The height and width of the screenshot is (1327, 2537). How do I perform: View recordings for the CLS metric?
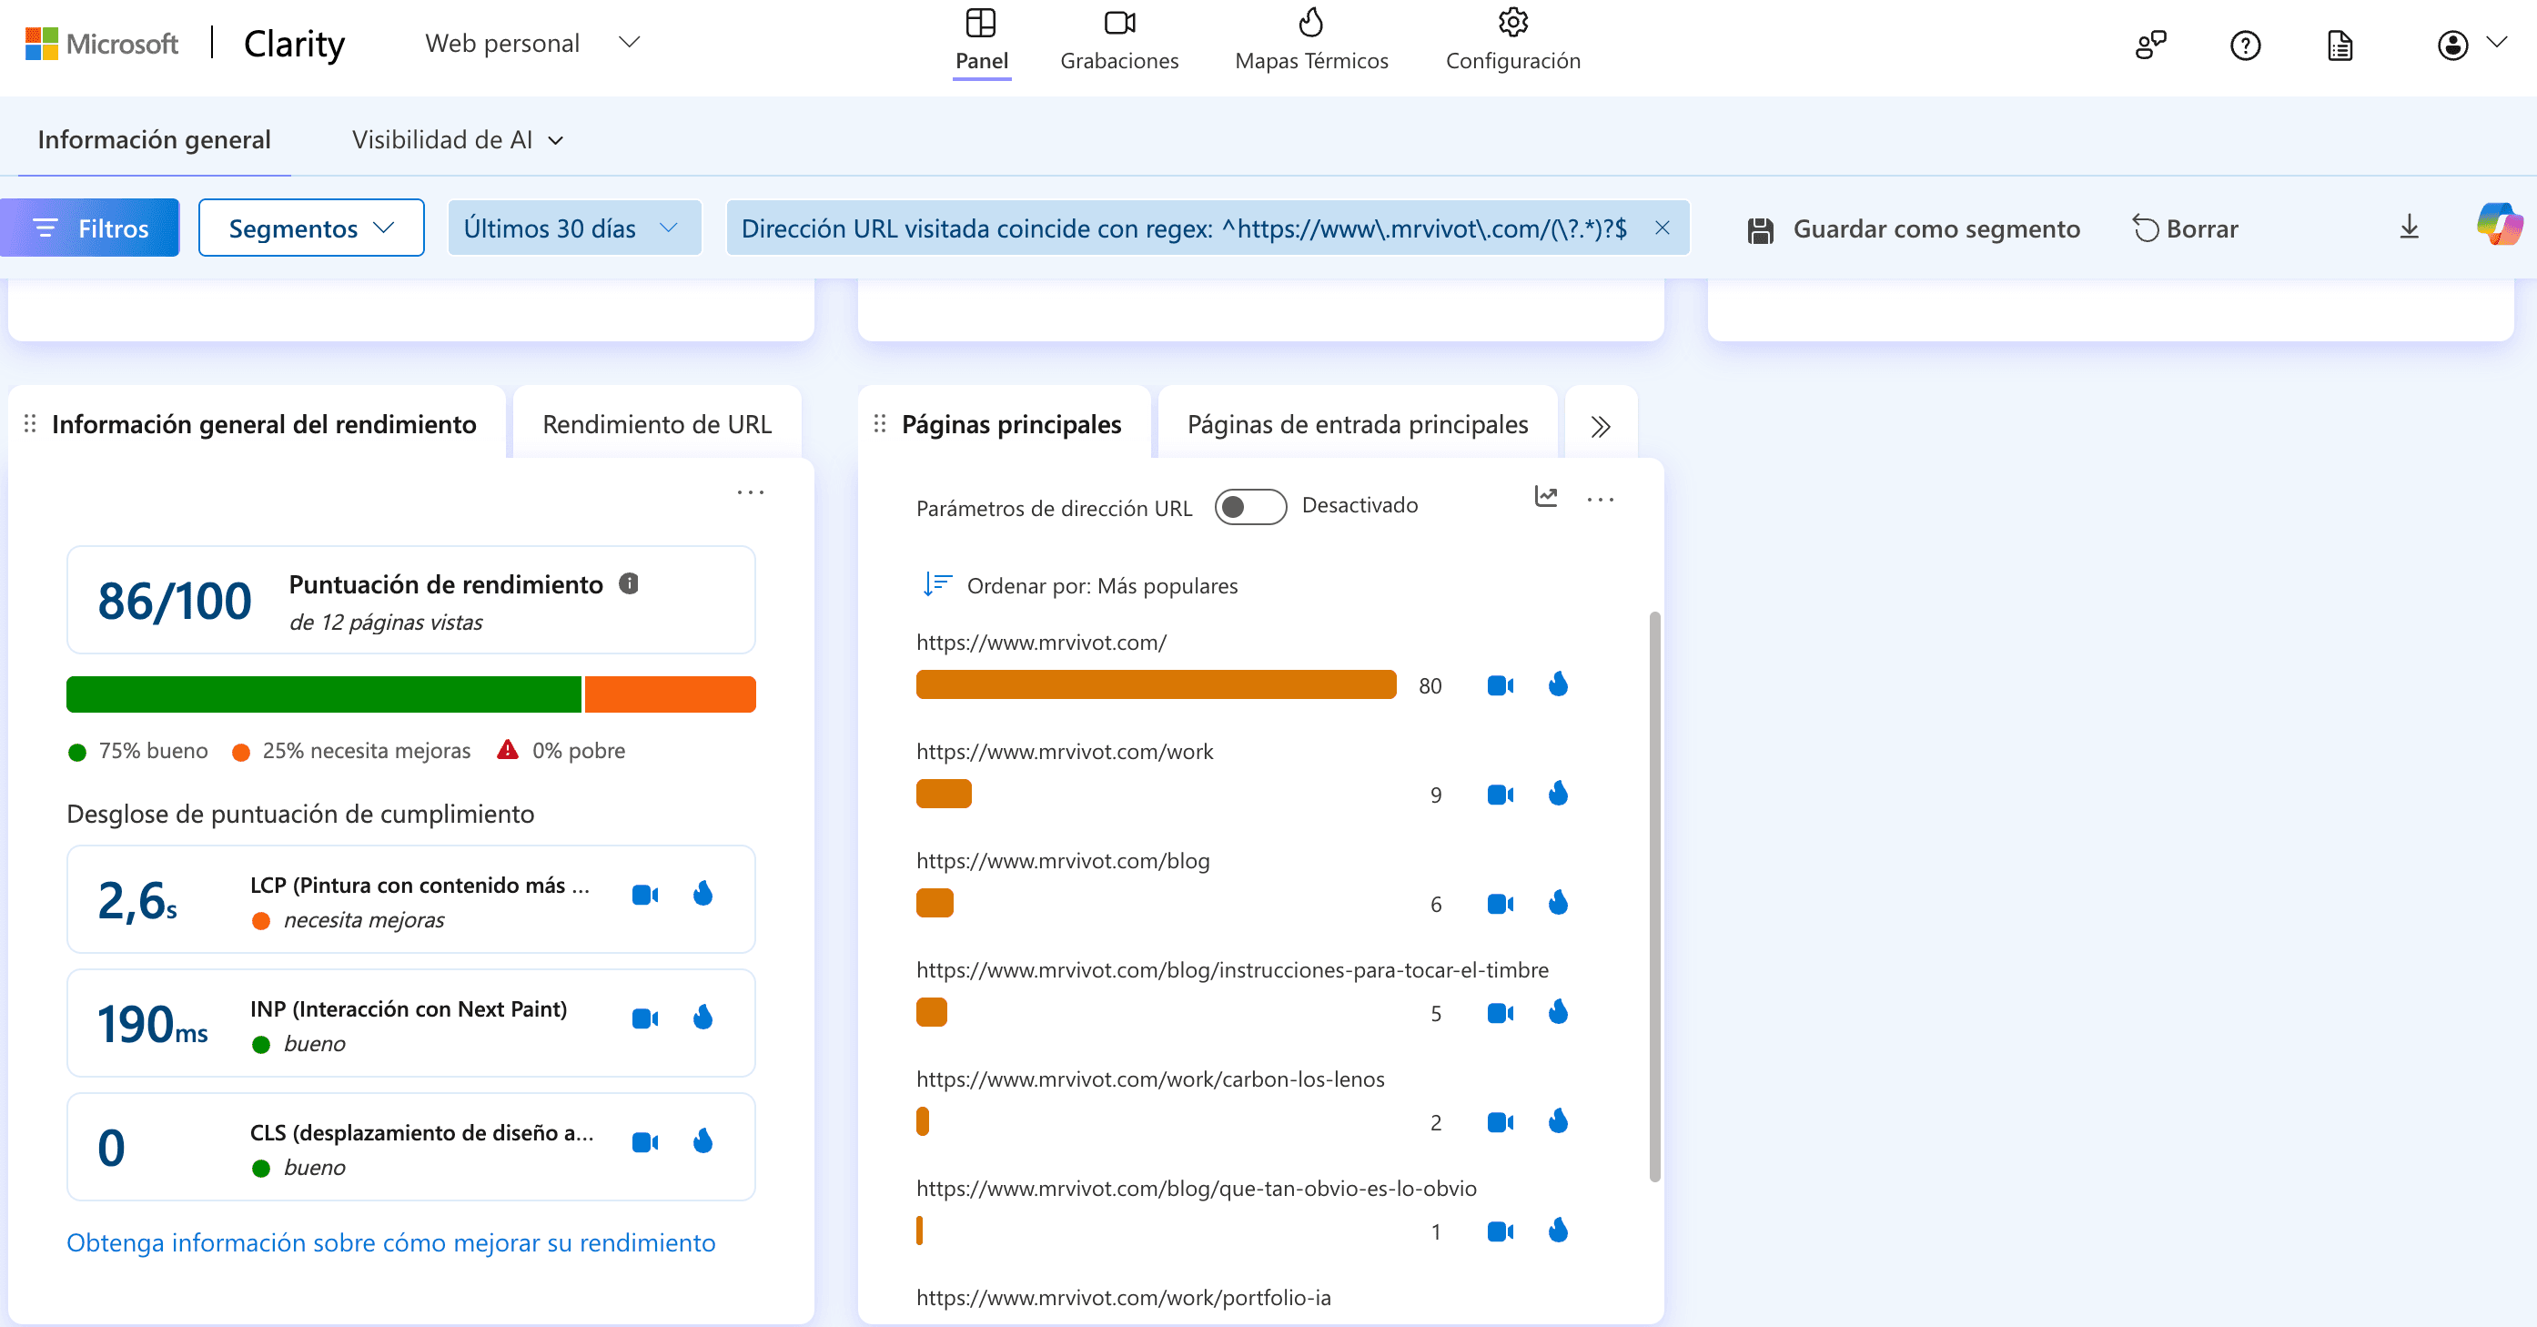(x=645, y=1143)
